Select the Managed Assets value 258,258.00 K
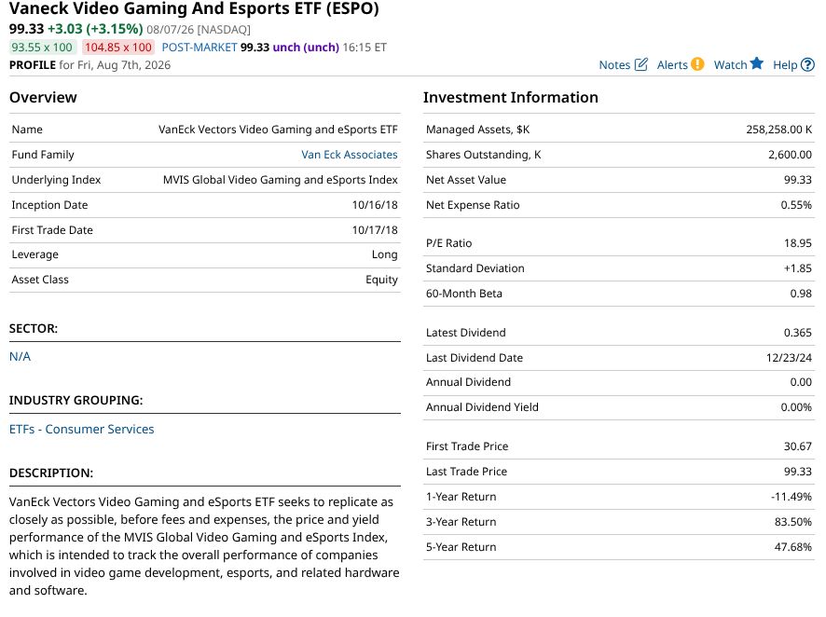The image size is (826, 617). click(x=778, y=129)
